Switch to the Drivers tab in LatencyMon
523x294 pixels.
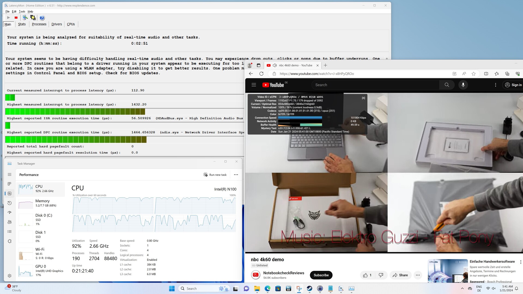pyautogui.click(x=57, y=24)
